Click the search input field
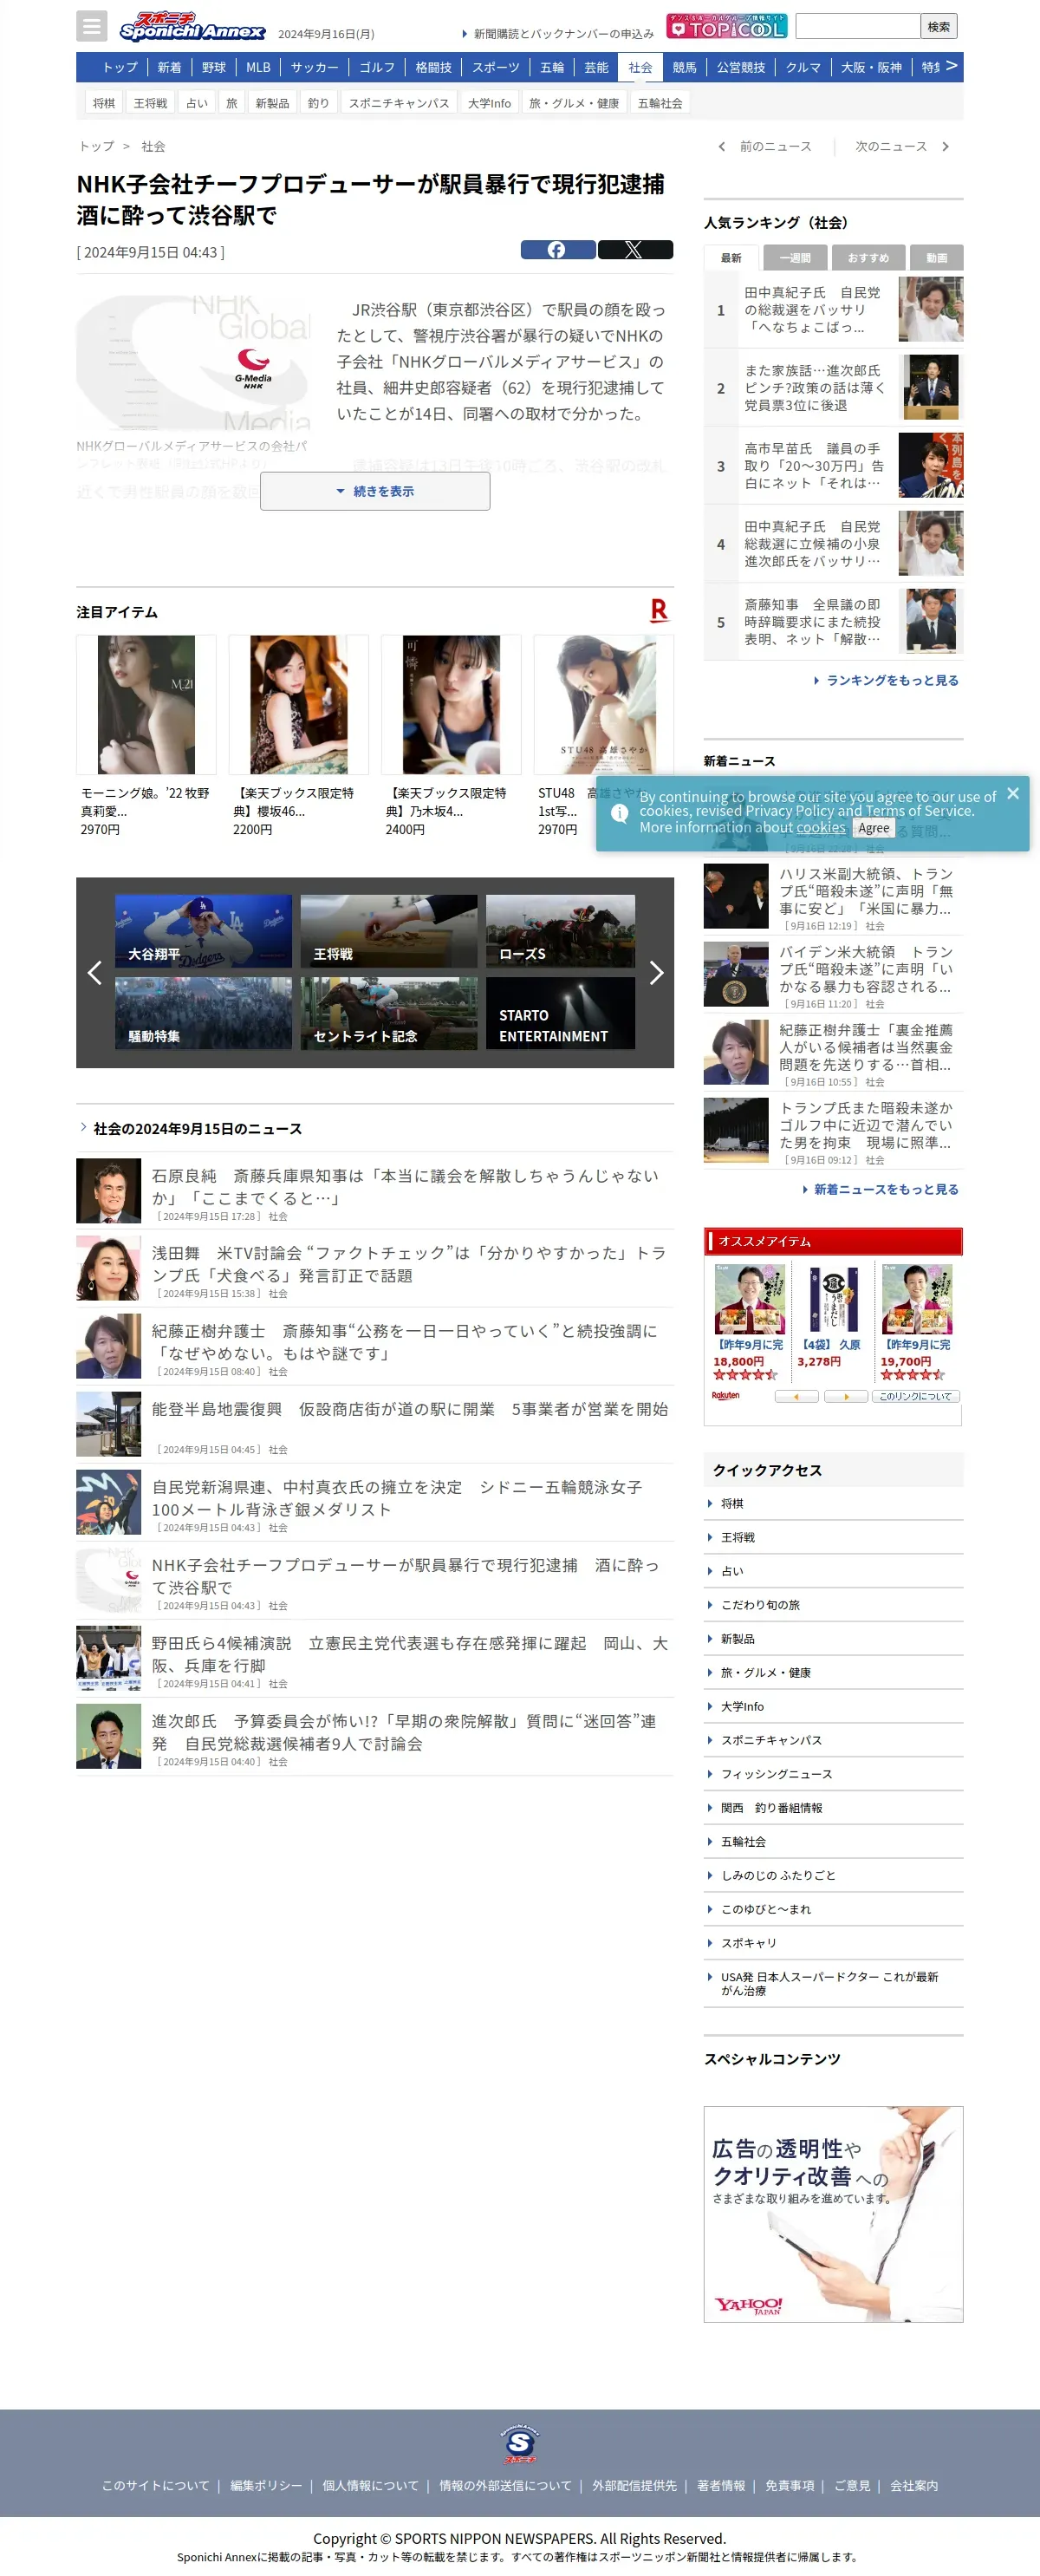This screenshot has height=2576, width=1040. (857, 26)
